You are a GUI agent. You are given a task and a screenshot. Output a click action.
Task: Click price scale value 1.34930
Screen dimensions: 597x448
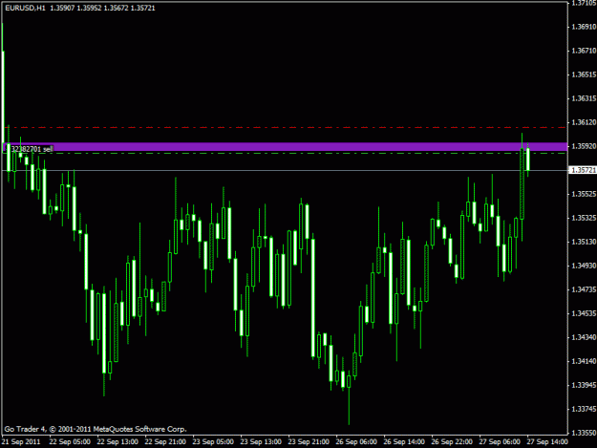coord(584,266)
